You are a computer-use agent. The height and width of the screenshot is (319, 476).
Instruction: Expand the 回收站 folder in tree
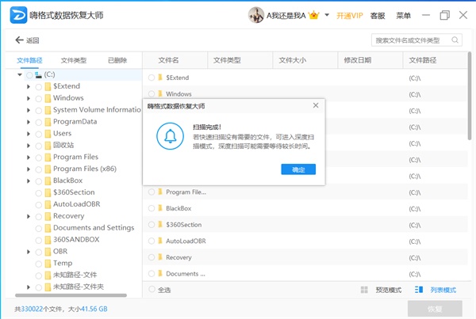(x=29, y=146)
